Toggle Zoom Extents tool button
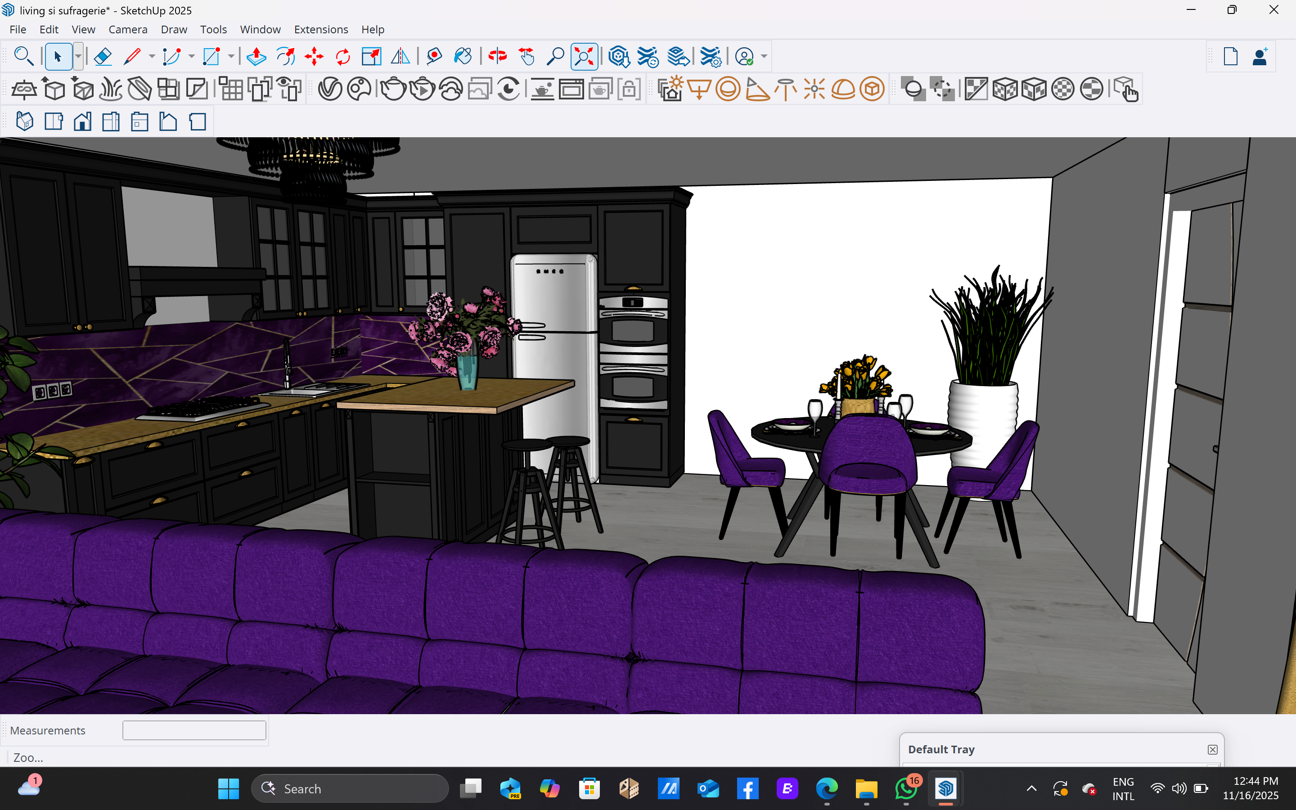 584,56
